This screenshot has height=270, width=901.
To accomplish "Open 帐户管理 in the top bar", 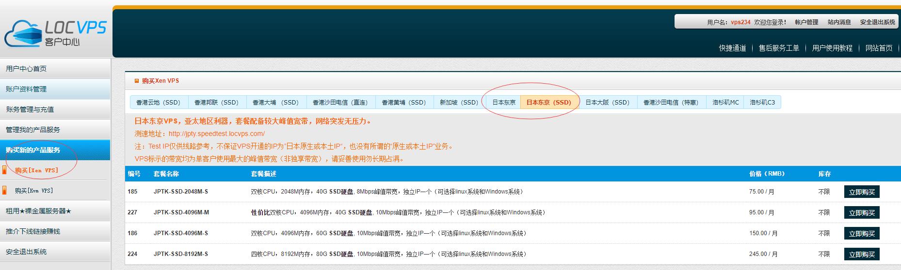I will [806, 22].
